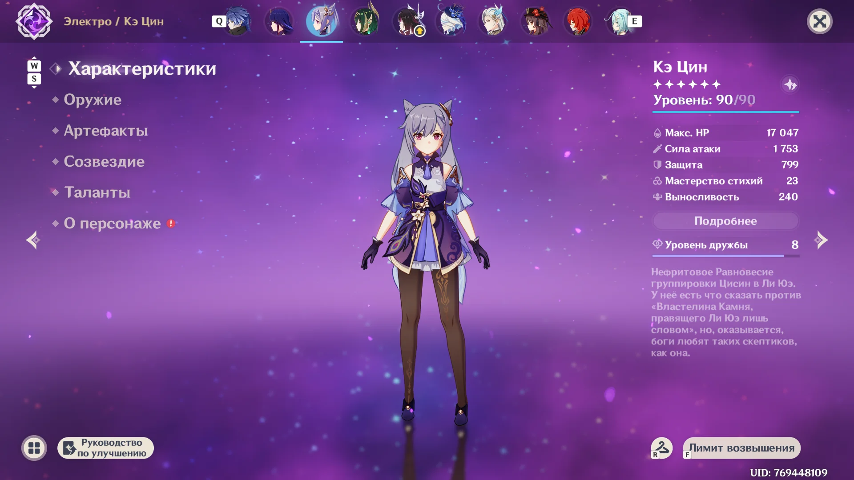This screenshot has width=854, height=480.
Task: Open the О персонаже tab
Action: [x=112, y=223]
